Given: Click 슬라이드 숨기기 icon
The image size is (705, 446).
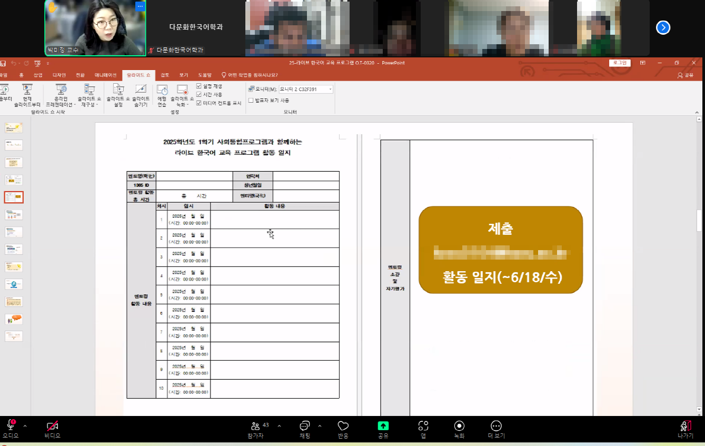Looking at the screenshot, I should (x=141, y=95).
